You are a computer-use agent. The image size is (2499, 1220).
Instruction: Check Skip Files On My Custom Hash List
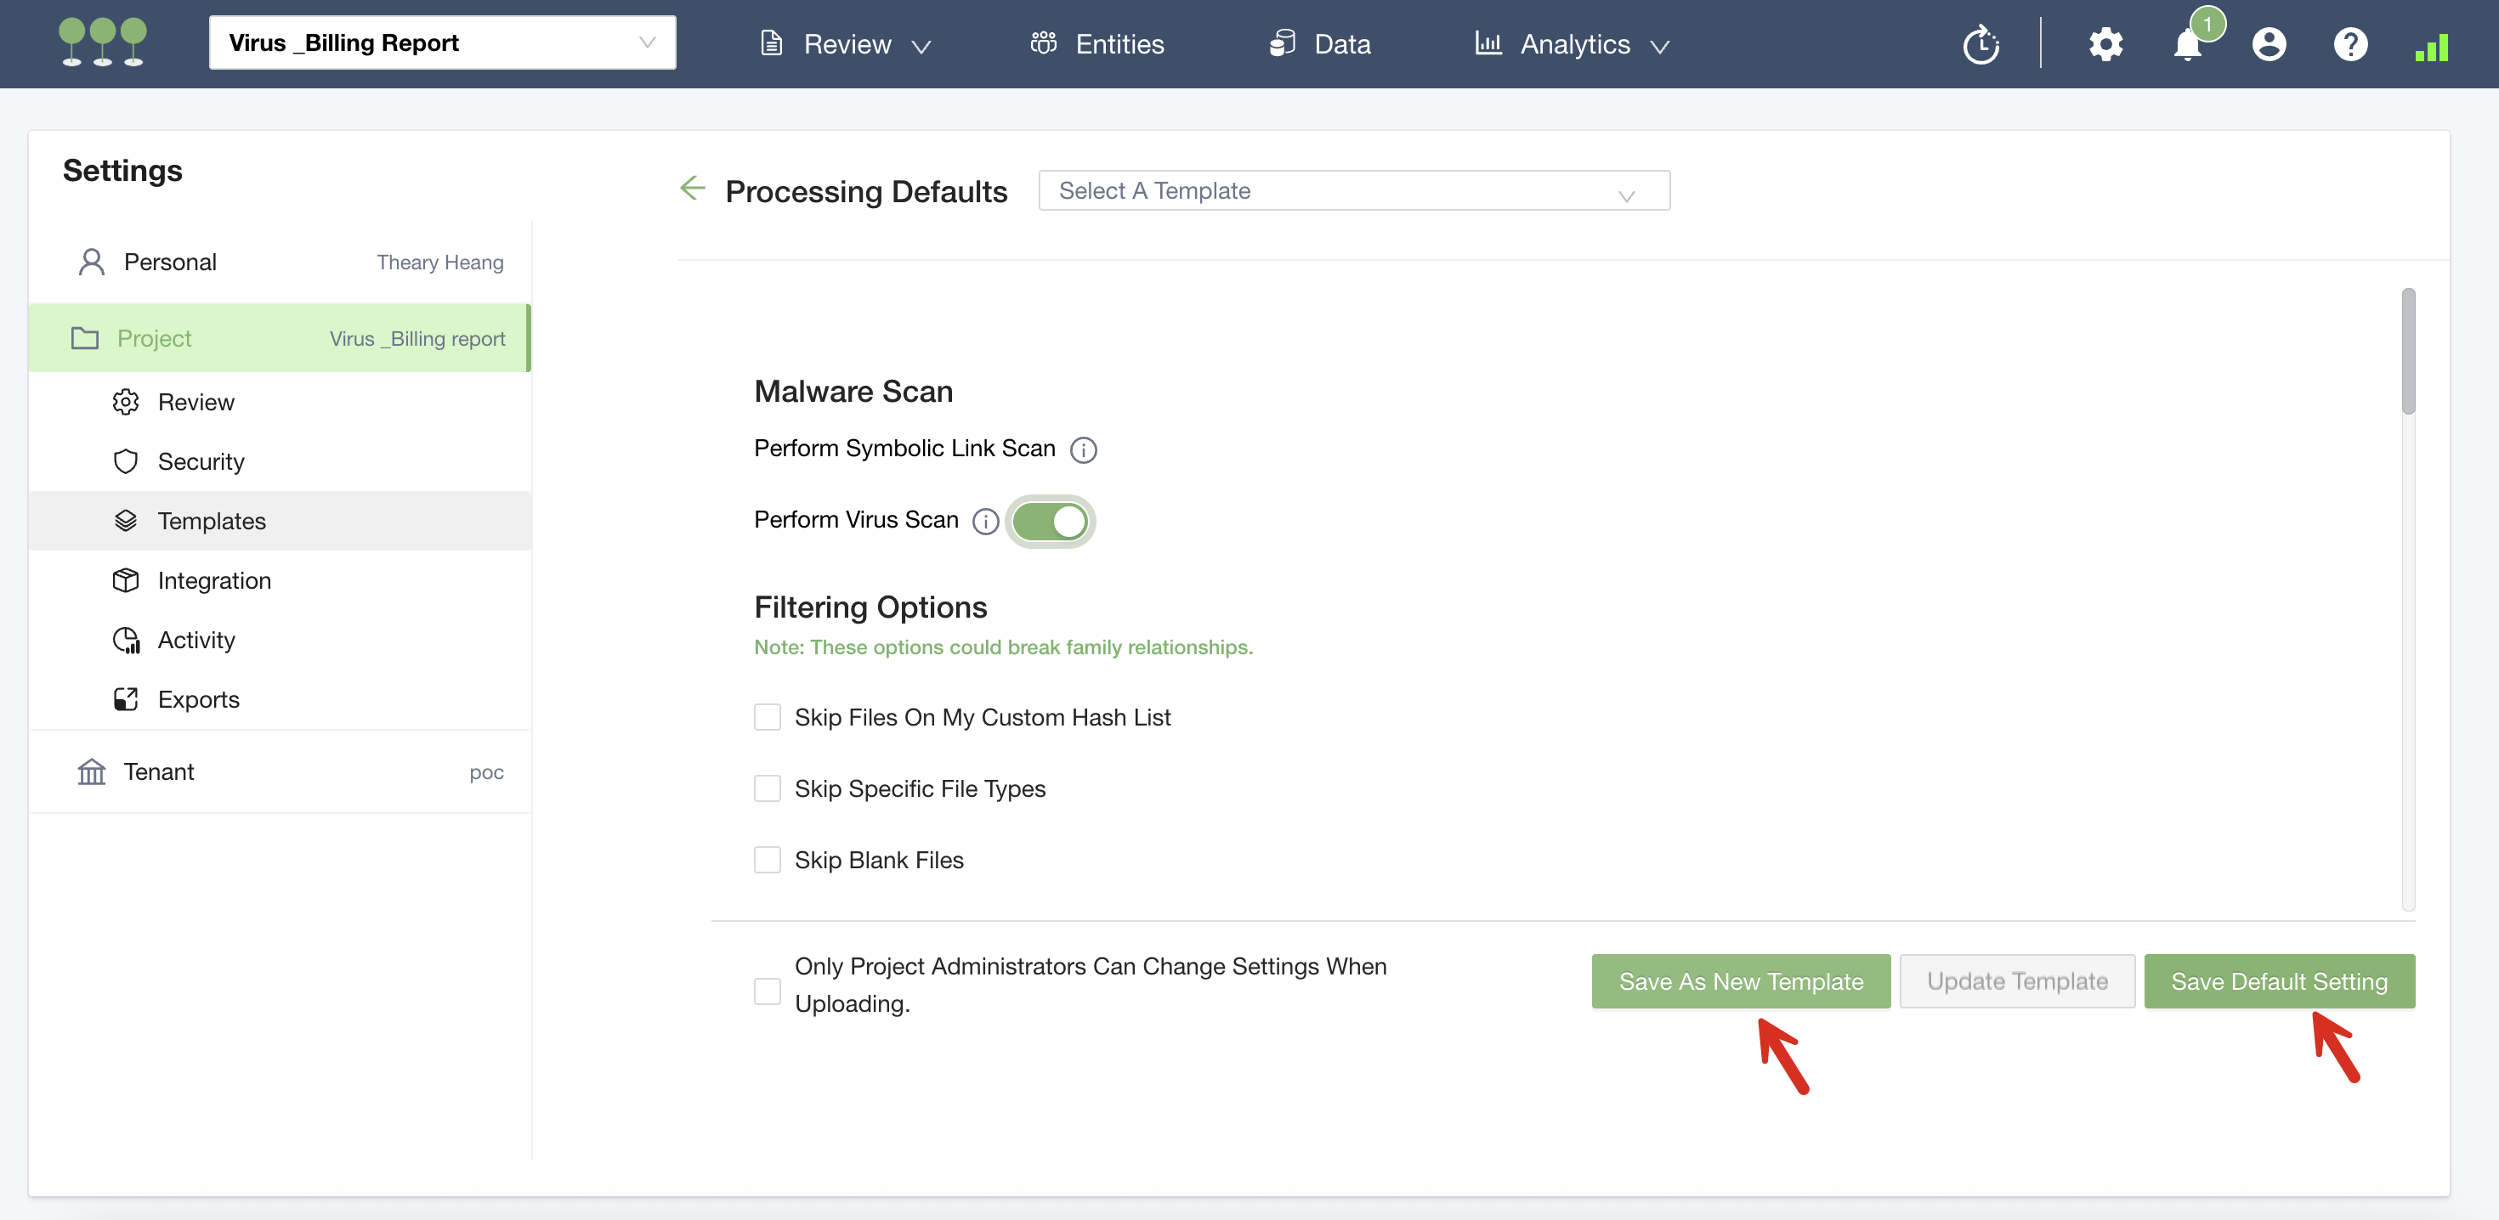(768, 718)
